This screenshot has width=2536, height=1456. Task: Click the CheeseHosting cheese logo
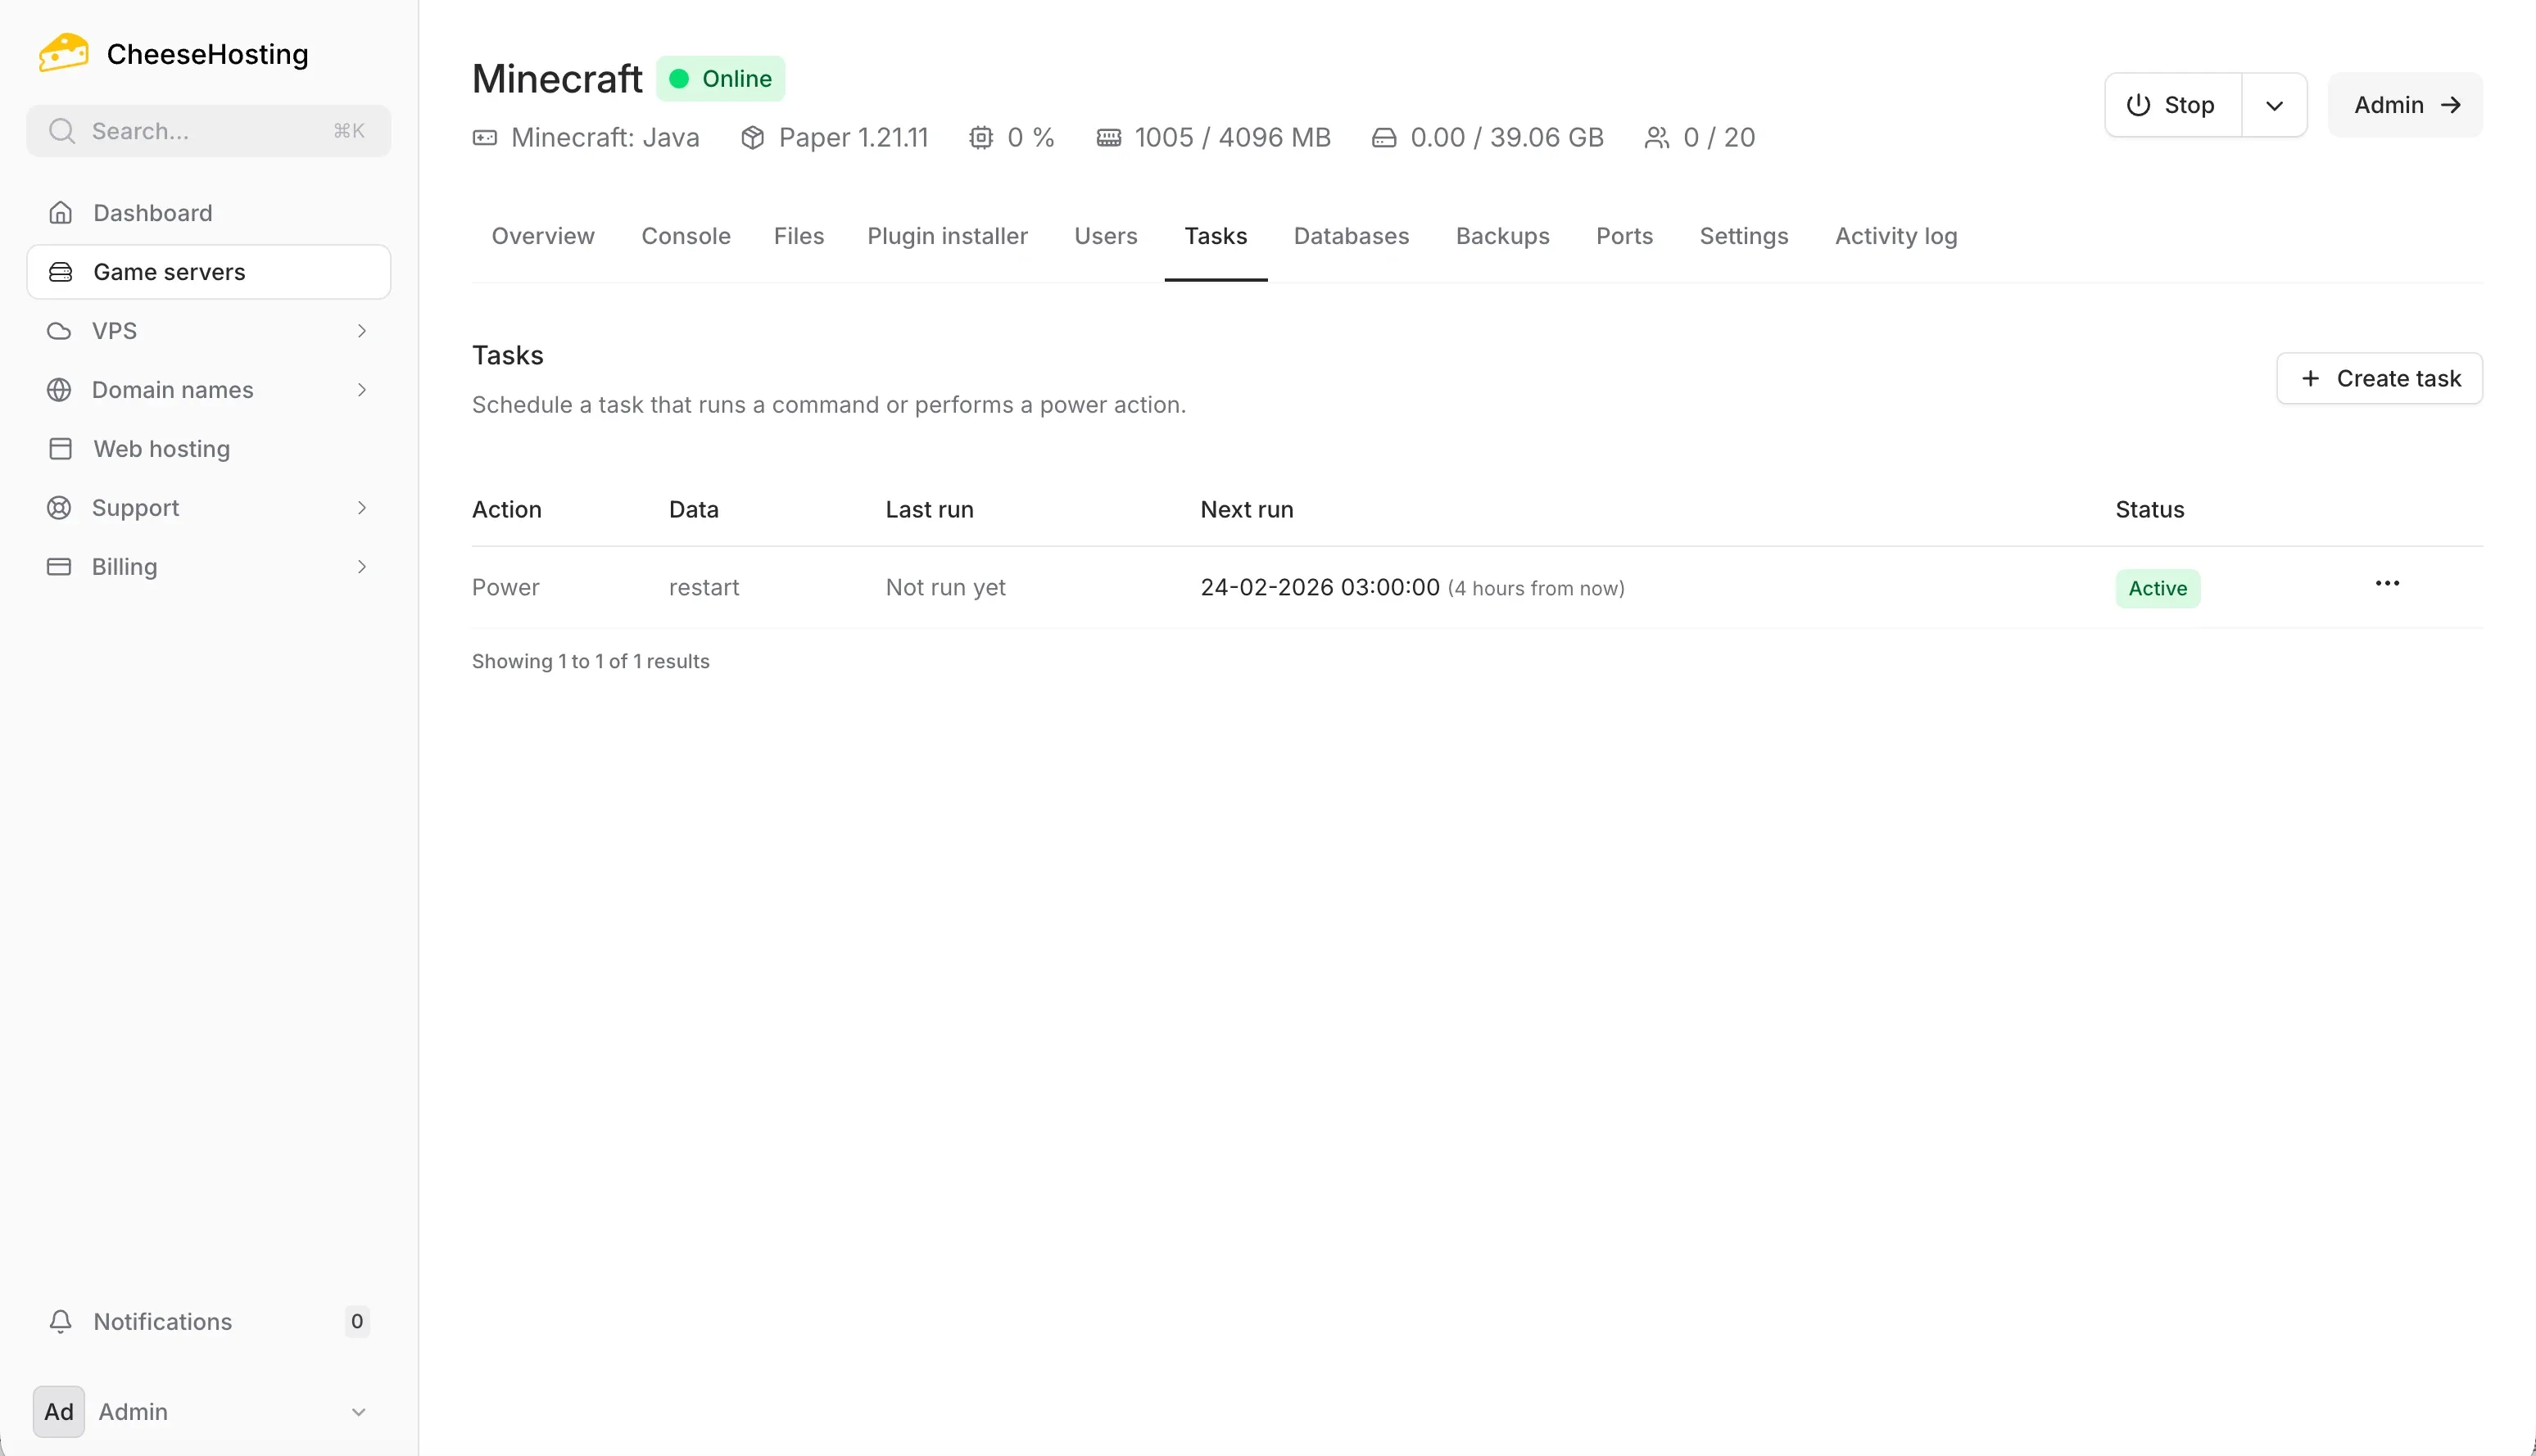[x=62, y=52]
